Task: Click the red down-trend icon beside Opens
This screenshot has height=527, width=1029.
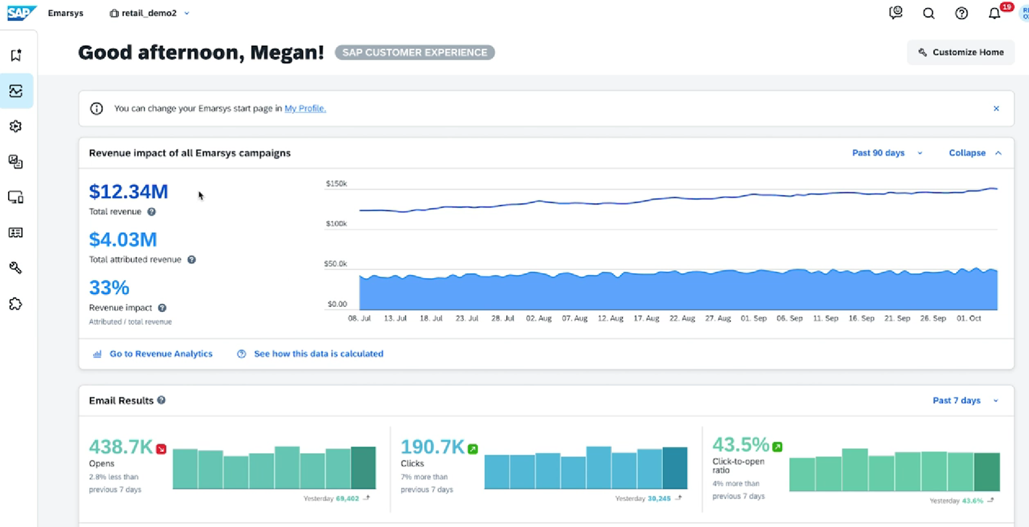Action: coord(161,449)
